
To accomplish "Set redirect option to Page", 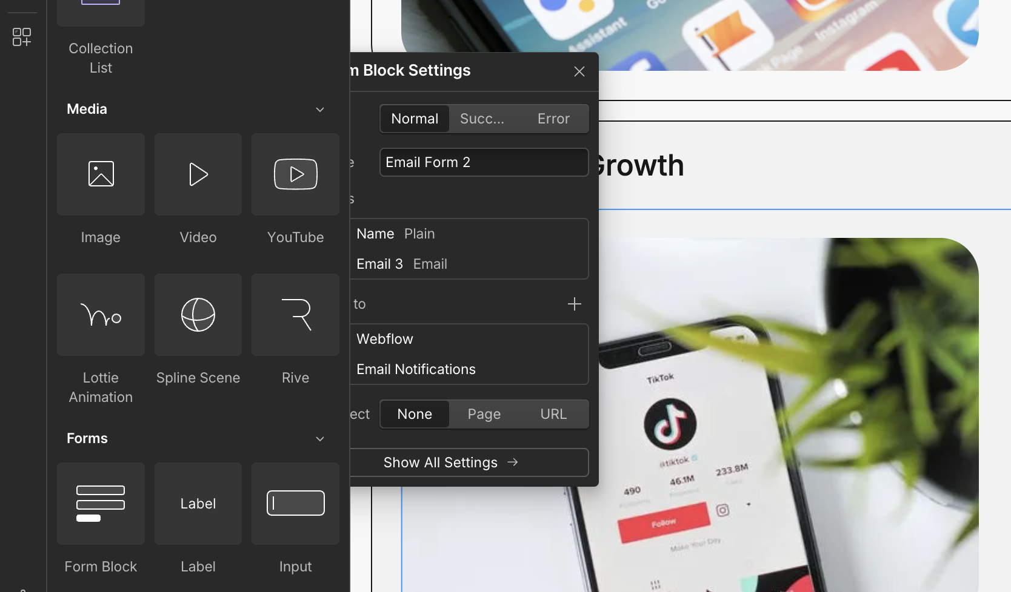I will [x=484, y=414].
